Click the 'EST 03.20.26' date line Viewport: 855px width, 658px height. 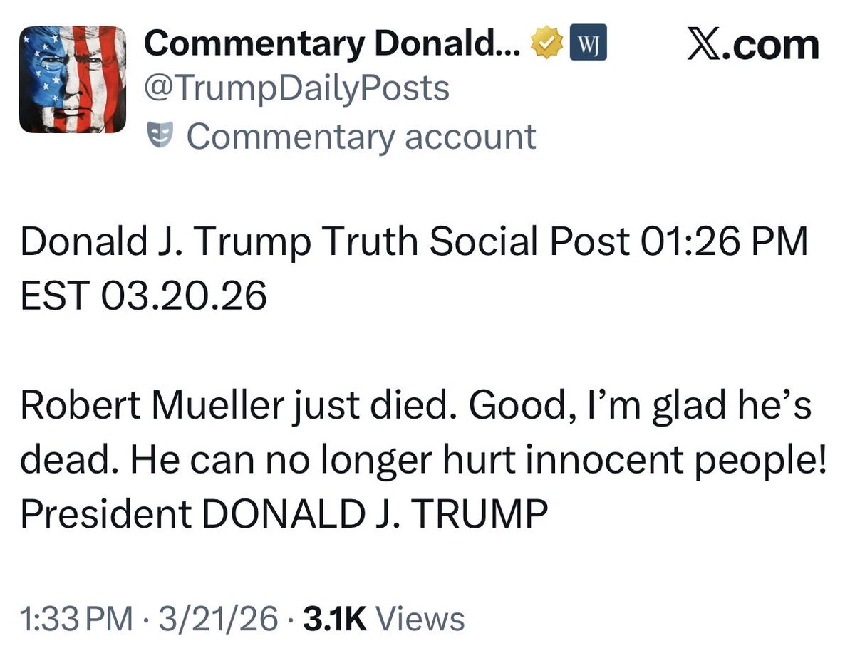click(x=142, y=297)
